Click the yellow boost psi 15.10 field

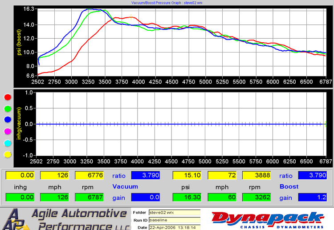[x=187, y=175]
